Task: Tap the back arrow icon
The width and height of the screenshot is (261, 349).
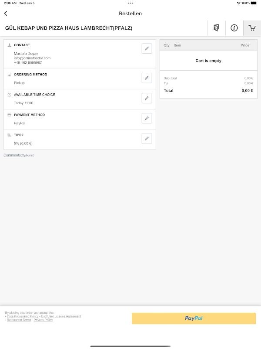Action: point(6,14)
